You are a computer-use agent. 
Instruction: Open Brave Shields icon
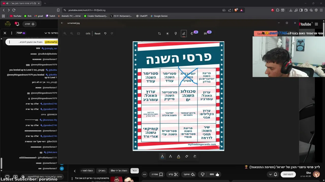236,10
